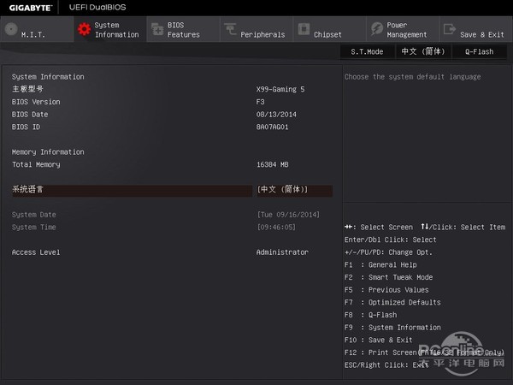Click the Enter/Dbl Click: Select hint
Viewport: 513px width, 385px height.
tap(391, 240)
